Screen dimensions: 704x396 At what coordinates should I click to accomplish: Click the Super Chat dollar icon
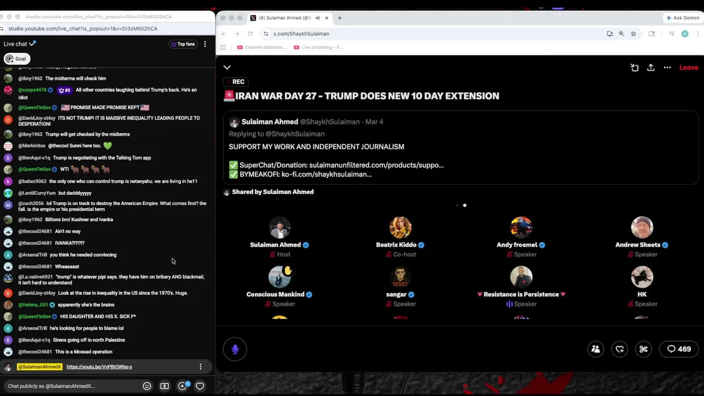[164, 386]
